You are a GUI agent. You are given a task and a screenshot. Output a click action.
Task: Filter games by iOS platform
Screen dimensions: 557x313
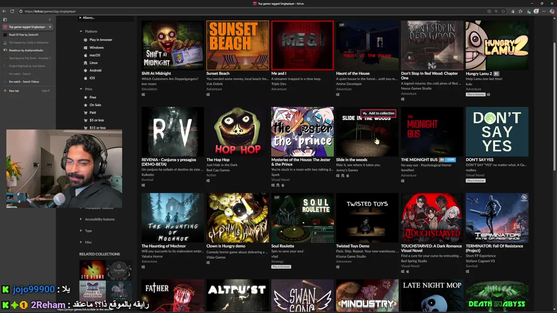[x=89, y=78]
